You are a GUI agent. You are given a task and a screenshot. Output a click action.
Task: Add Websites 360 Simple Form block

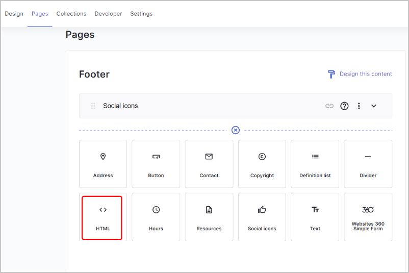pos(368,217)
